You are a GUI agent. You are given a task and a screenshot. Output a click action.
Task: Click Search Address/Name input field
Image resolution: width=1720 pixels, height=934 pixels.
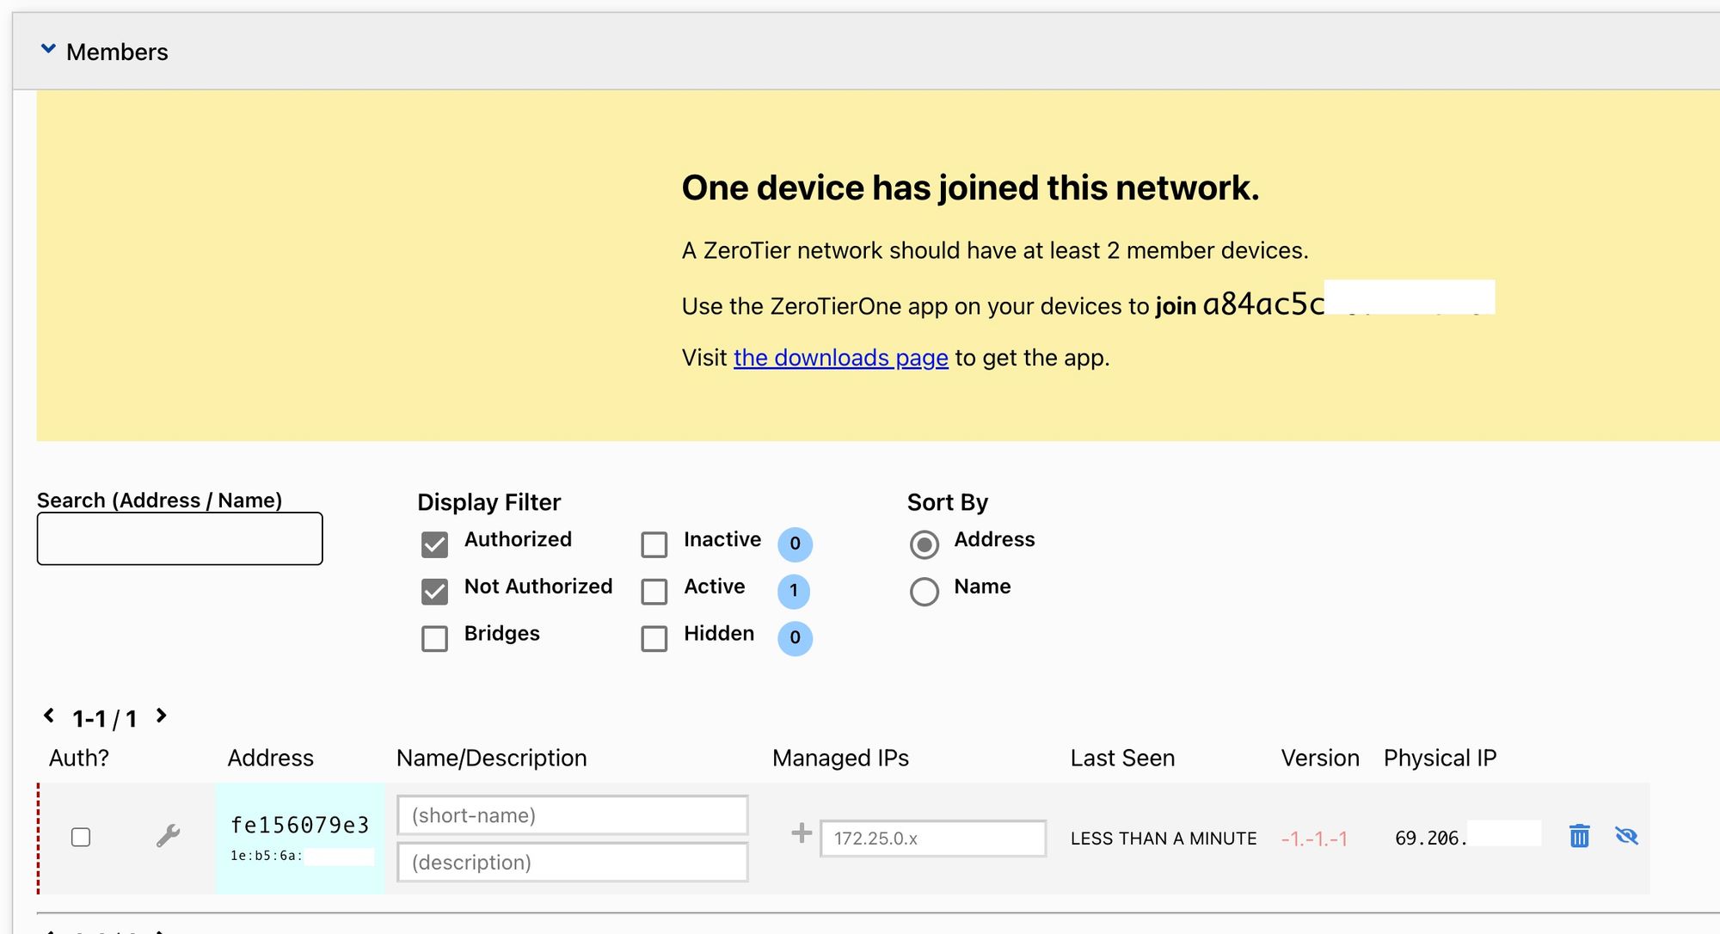[181, 541]
